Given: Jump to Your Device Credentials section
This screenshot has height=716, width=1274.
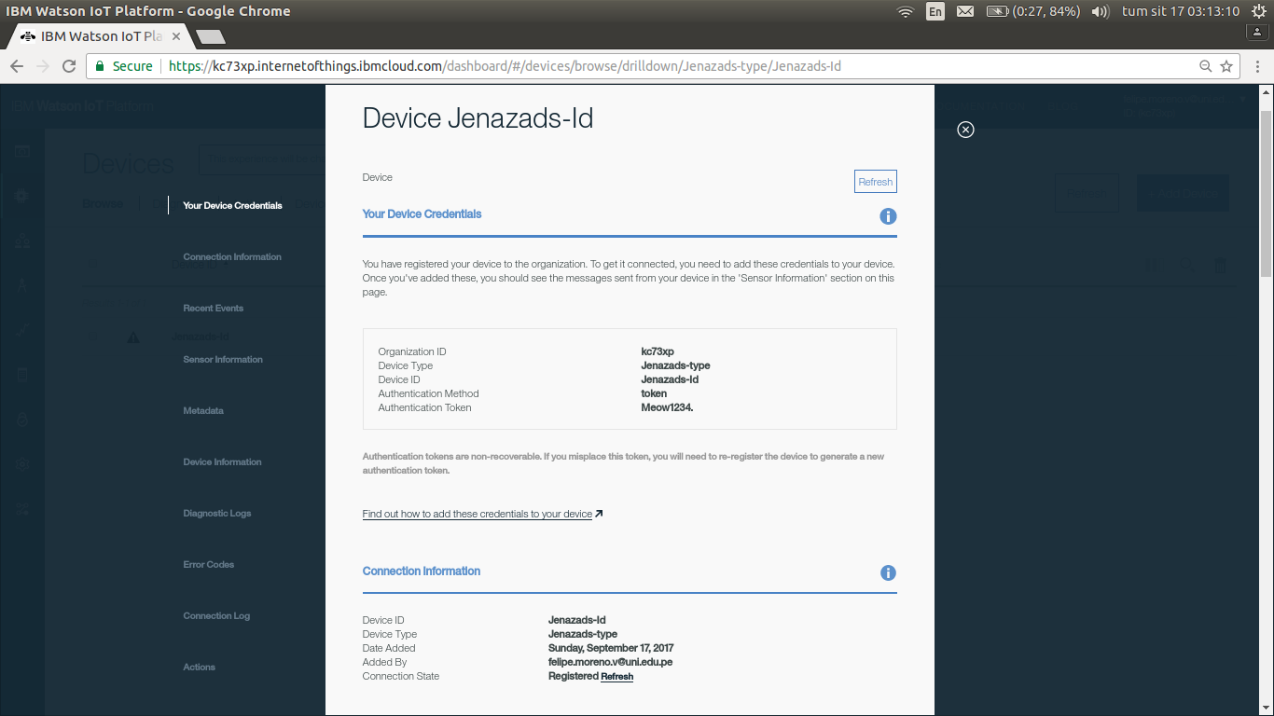Looking at the screenshot, I should pyautogui.click(x=232, y=205).
